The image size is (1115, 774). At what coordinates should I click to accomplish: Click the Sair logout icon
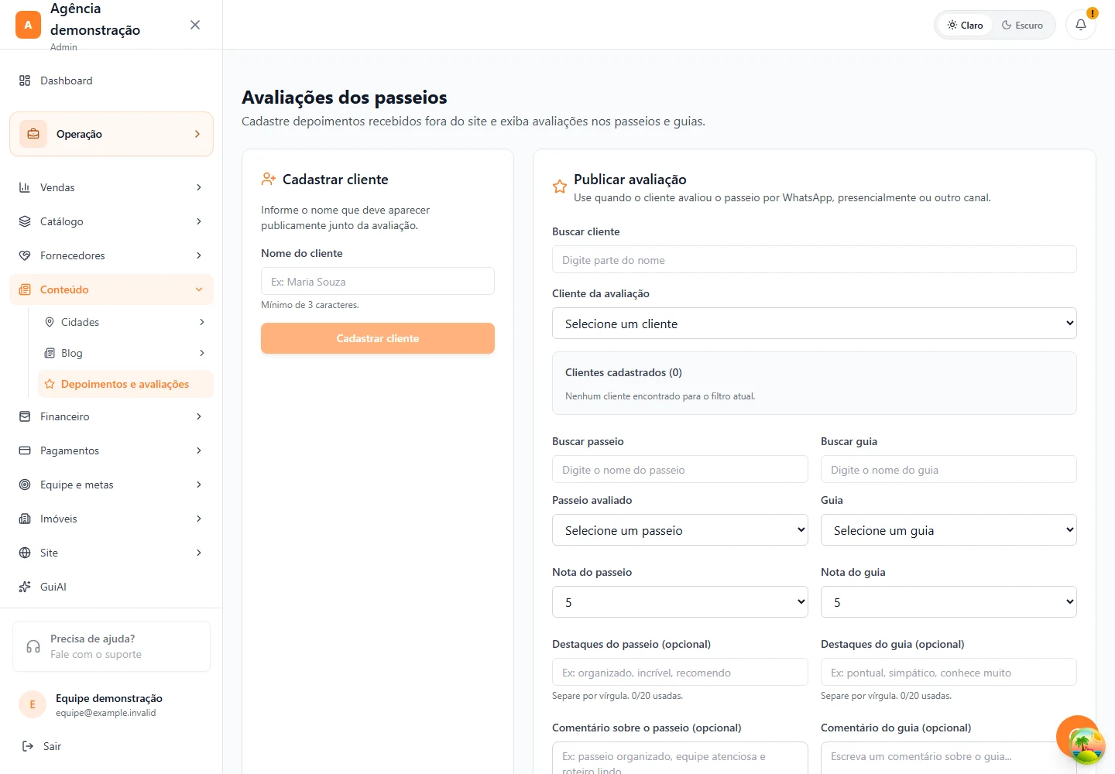28,746
